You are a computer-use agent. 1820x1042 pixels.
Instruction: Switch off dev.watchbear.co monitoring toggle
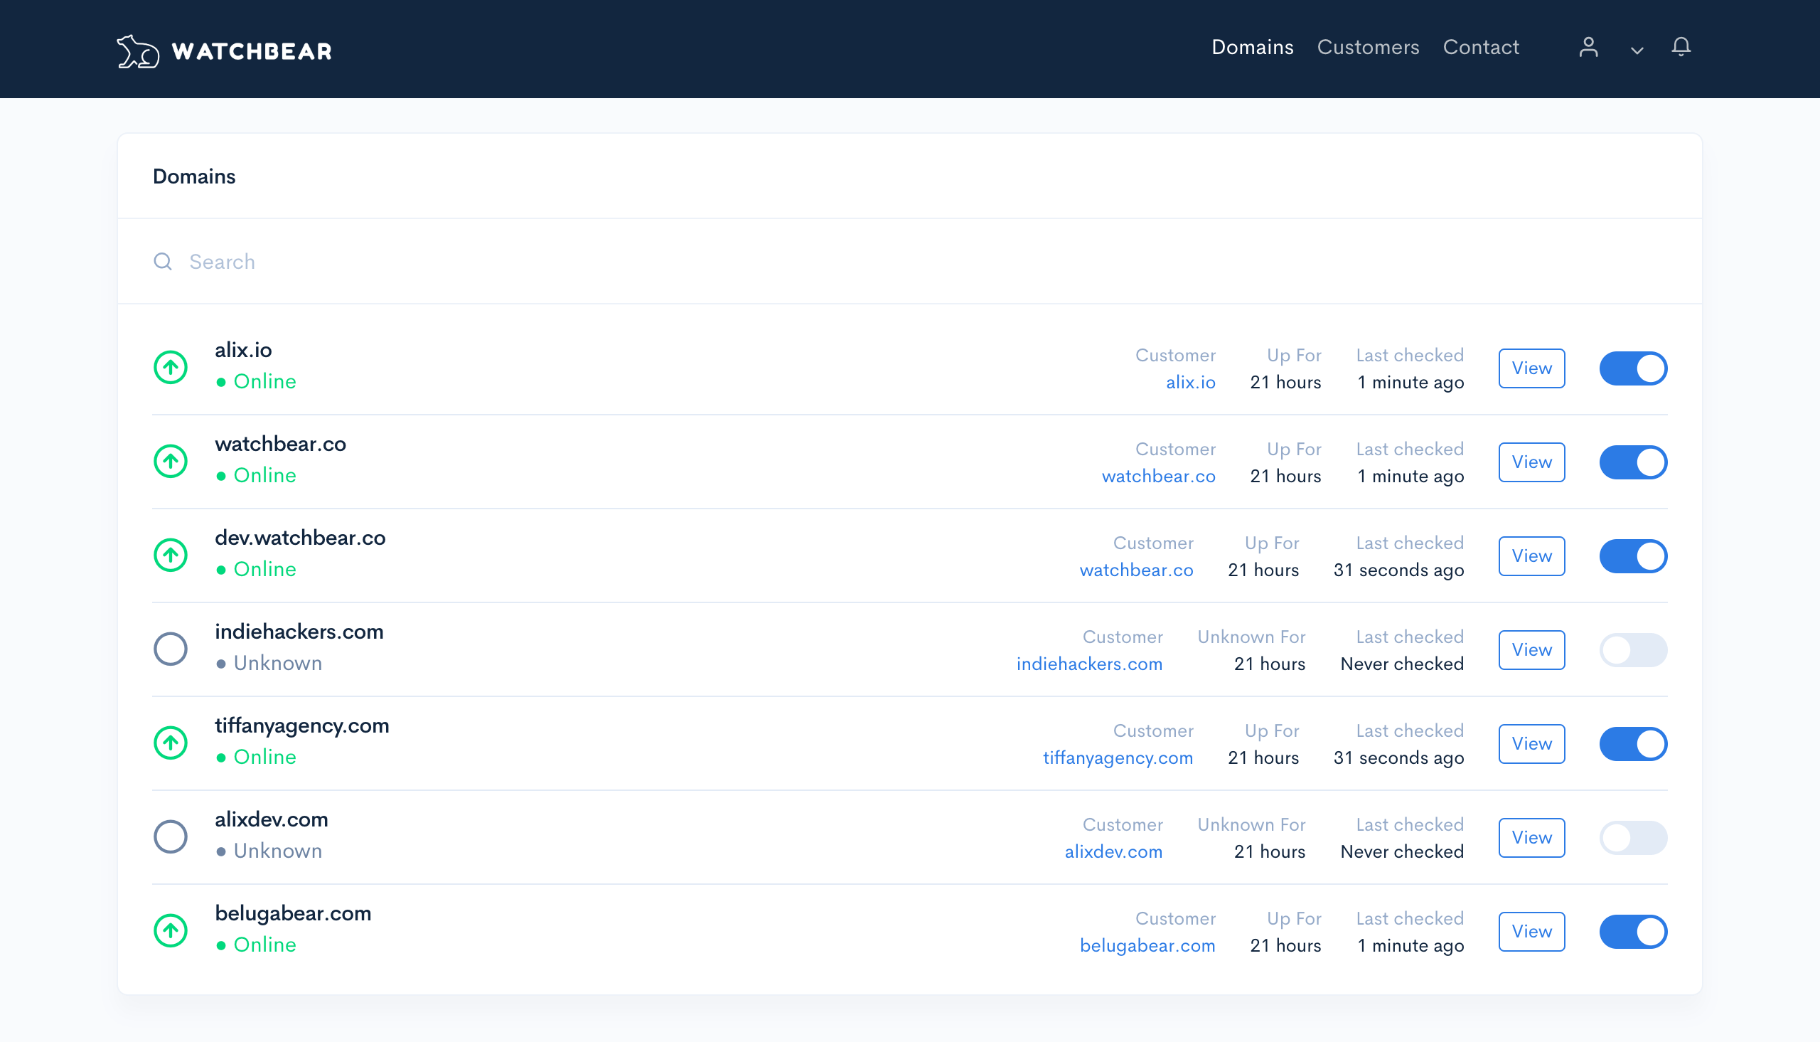[1632, 556]
